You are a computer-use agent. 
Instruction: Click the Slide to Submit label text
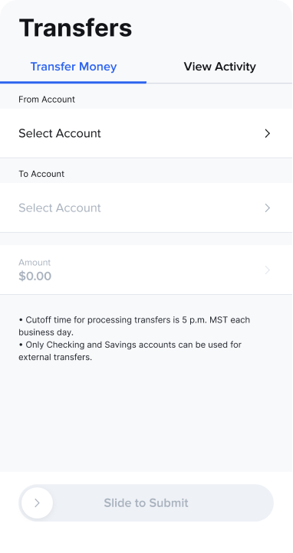(146, 503)
